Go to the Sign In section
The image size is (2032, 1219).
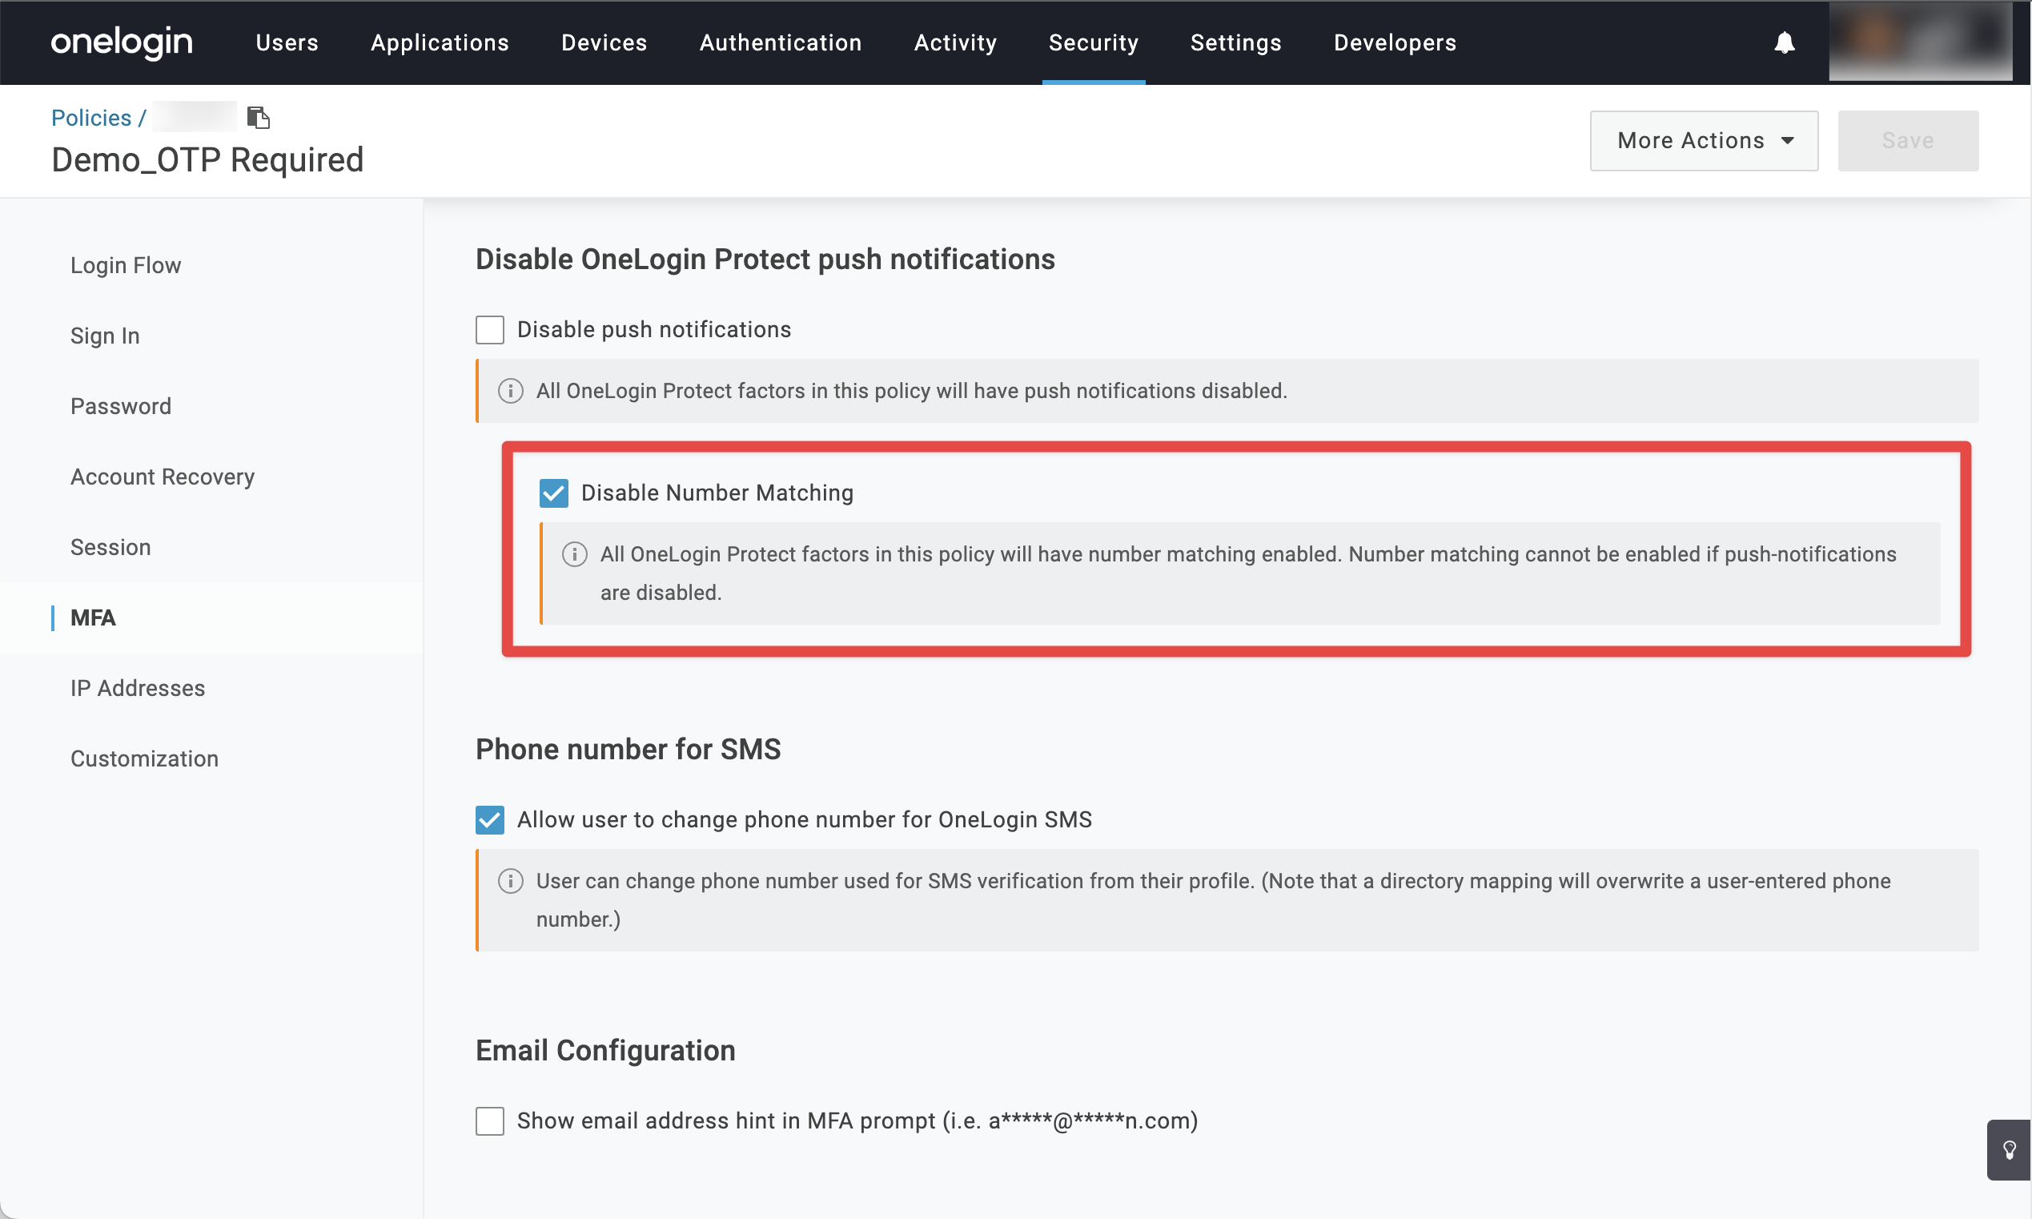click(105, 336)
